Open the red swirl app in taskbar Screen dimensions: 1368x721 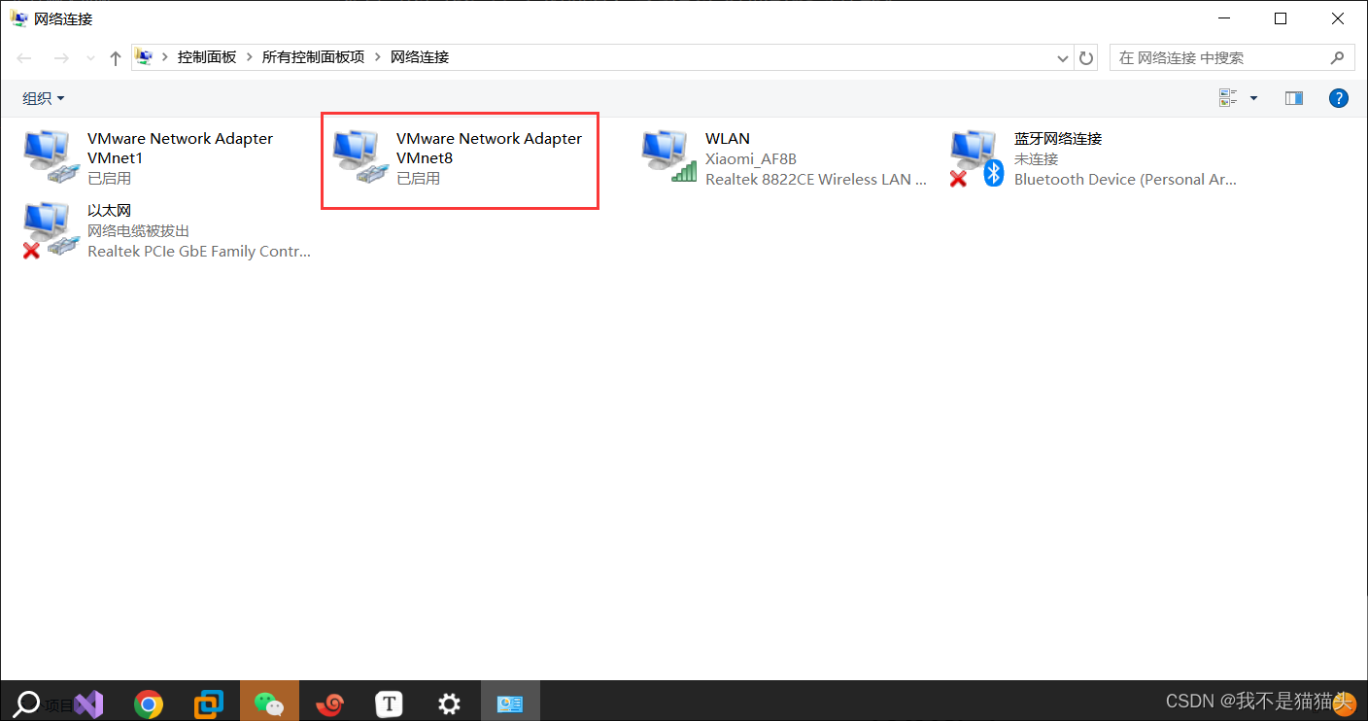tap(330, 704)
